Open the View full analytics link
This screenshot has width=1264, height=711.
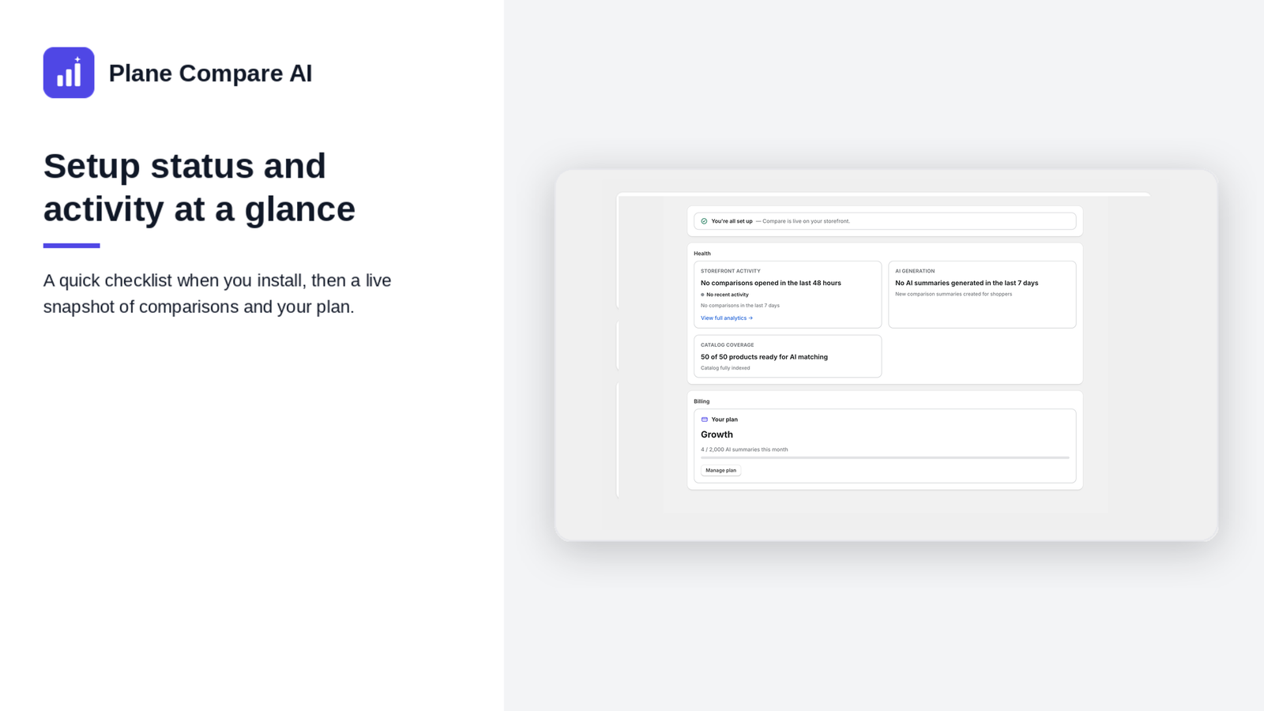pos(727,318)
